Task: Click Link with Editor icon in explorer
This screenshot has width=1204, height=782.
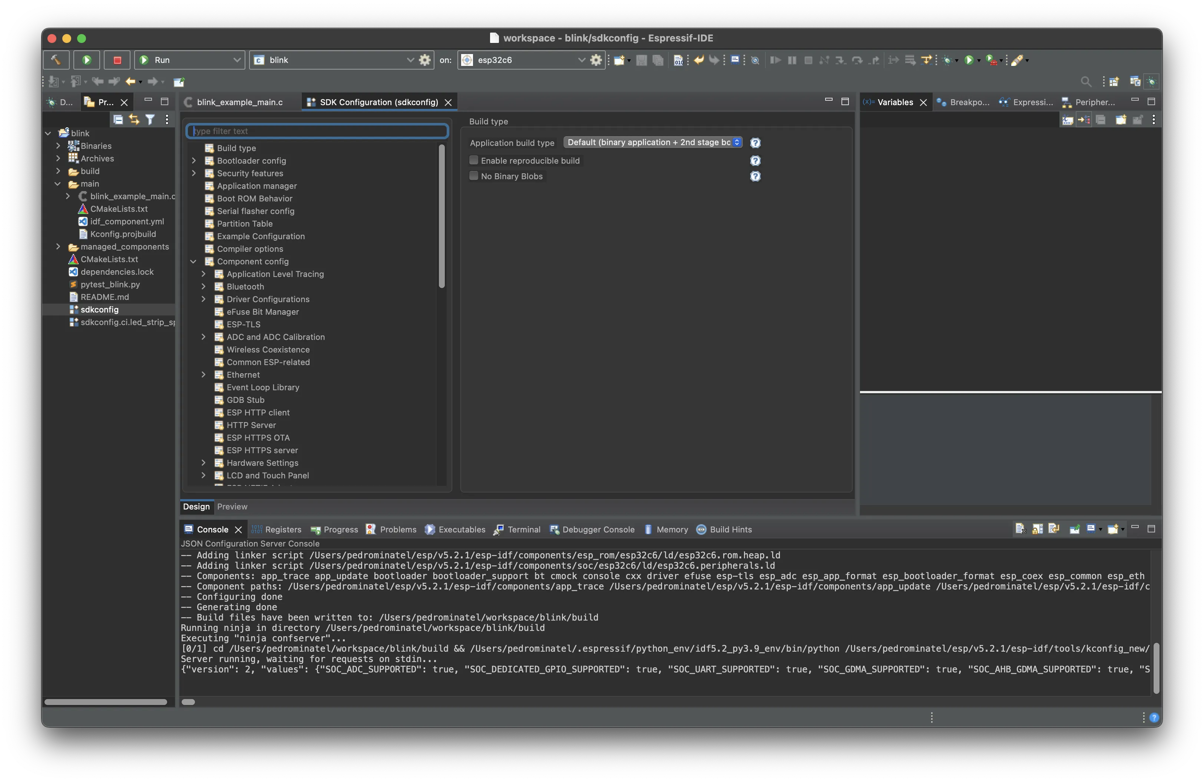Action: pyautogui.click(x=134, y=120)
